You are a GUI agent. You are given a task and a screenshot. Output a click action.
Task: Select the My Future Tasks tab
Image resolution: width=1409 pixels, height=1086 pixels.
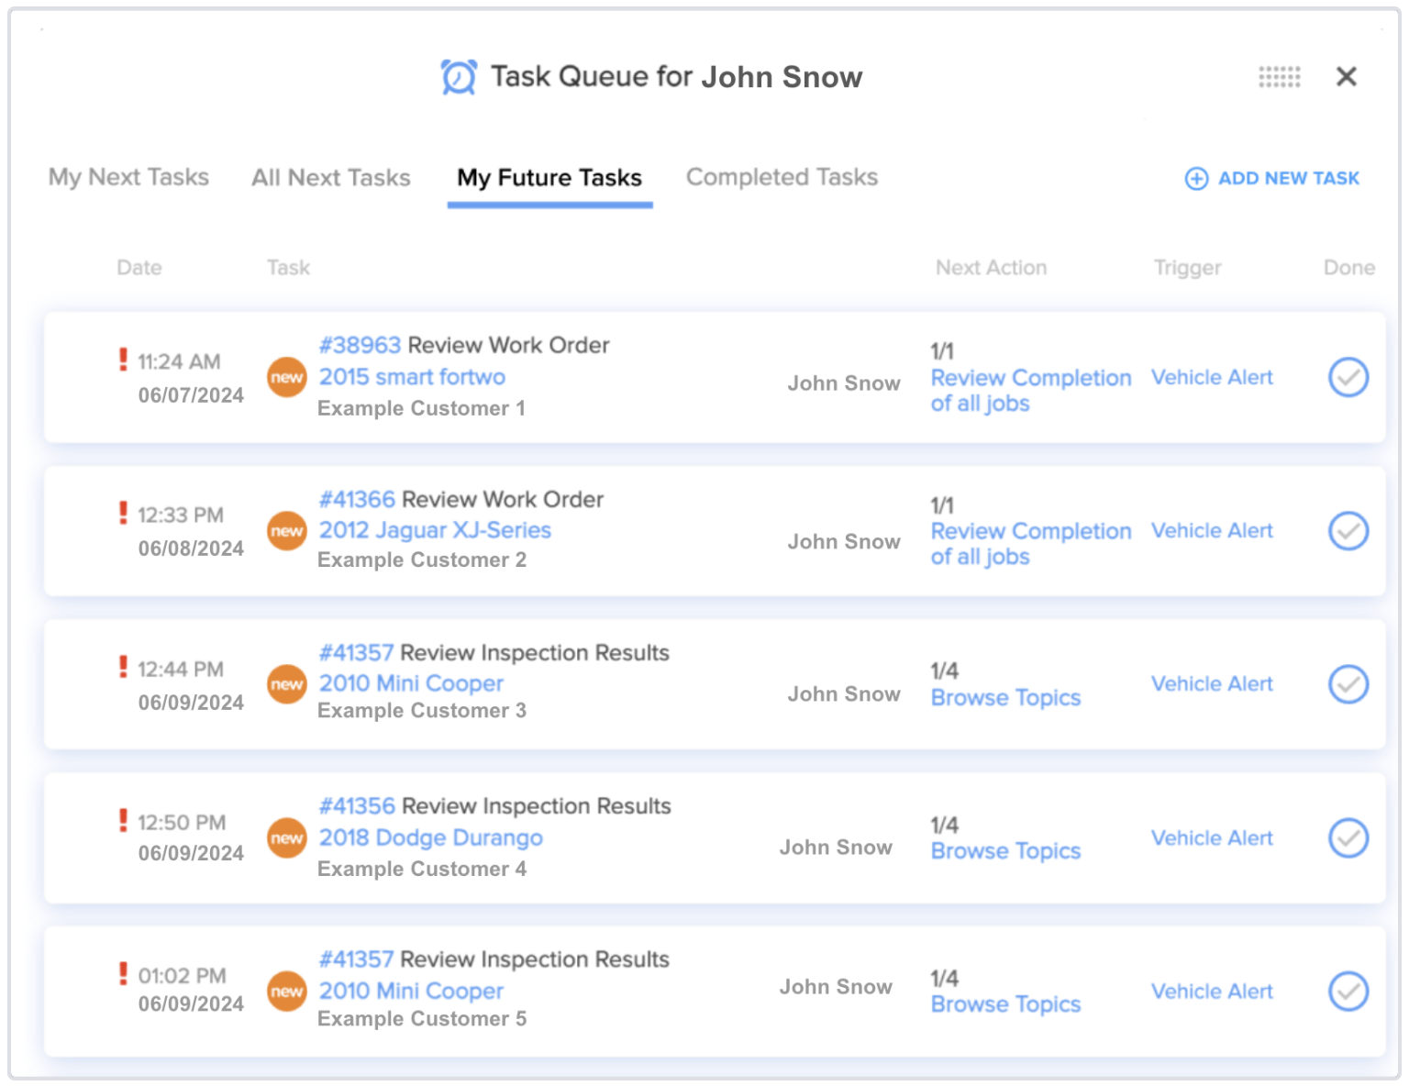(x=549, y=177)
